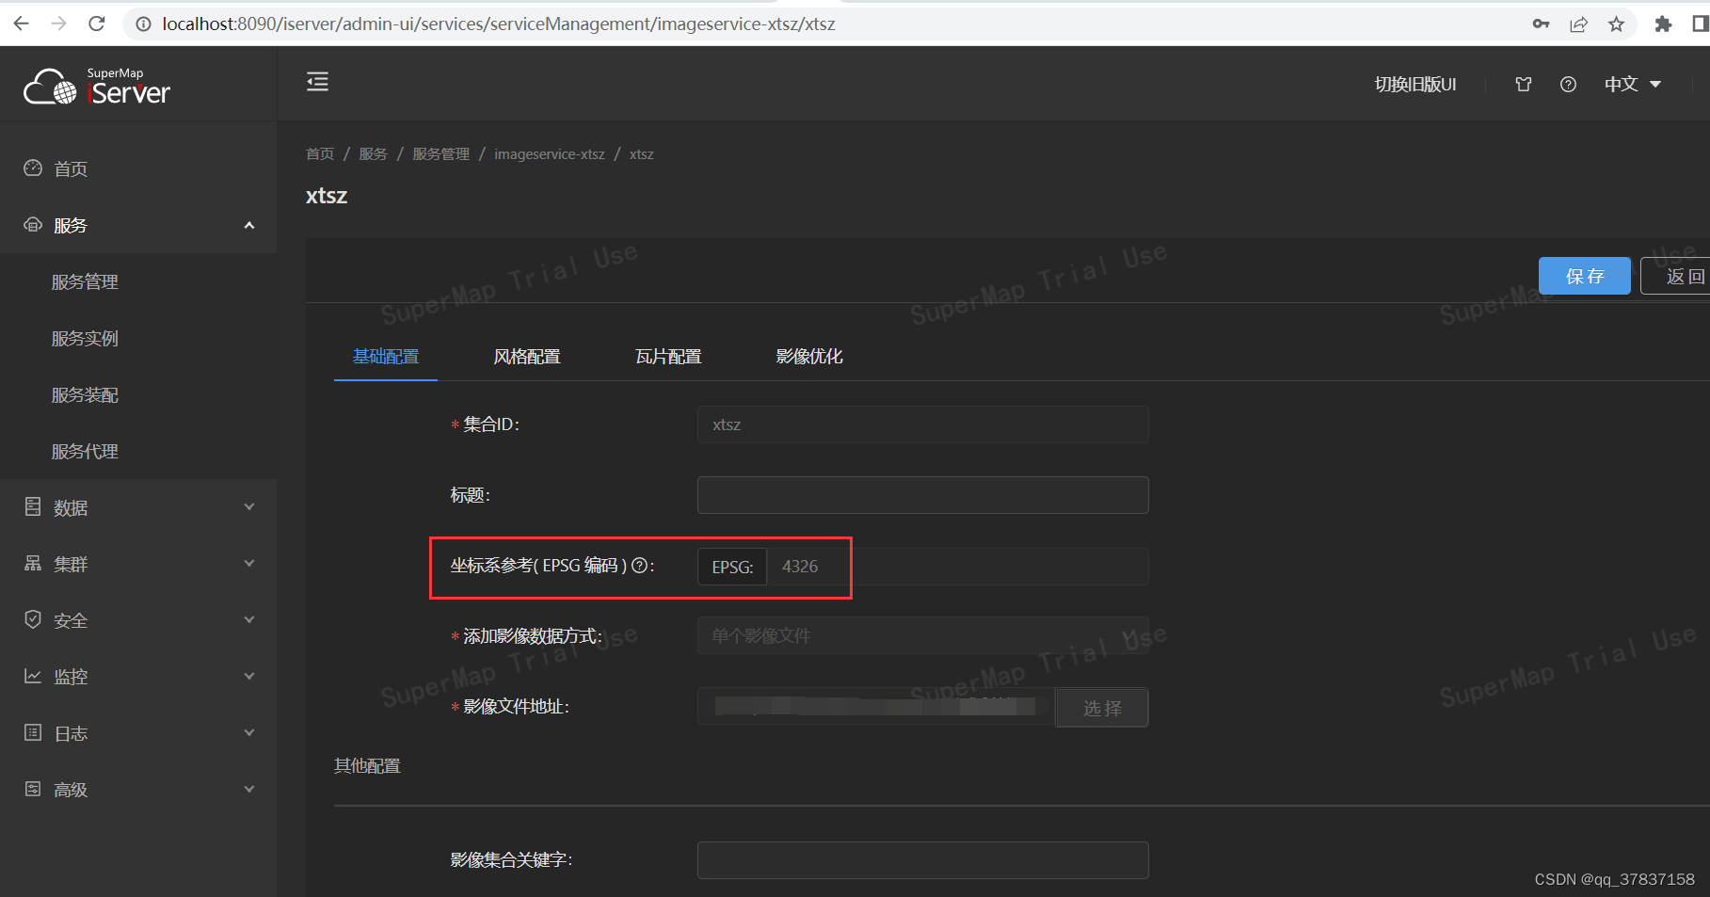Click the 服务 breadcrumb link
Image resolution: width=1710 pixels, height=897 pixels.
[x=373, y=154]
